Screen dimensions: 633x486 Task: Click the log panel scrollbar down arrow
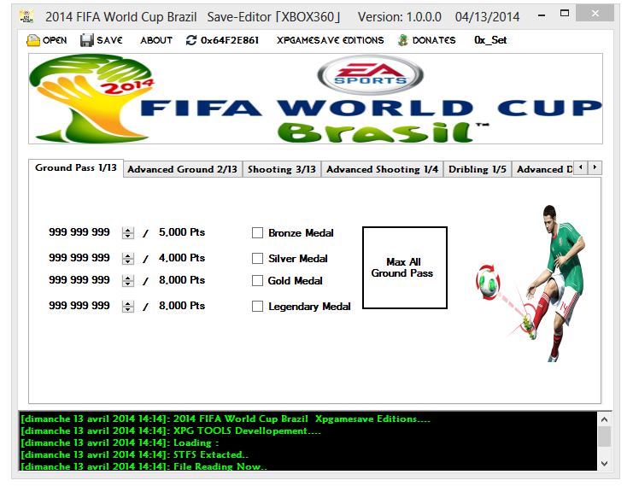604,462
